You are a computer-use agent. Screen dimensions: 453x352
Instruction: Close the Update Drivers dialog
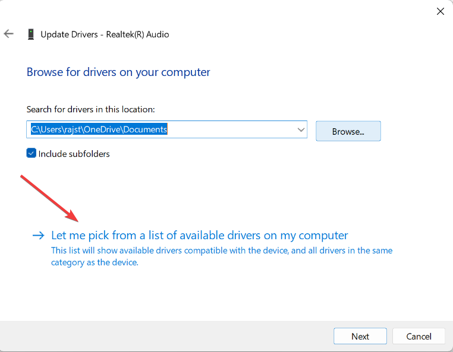coord(441,11)
